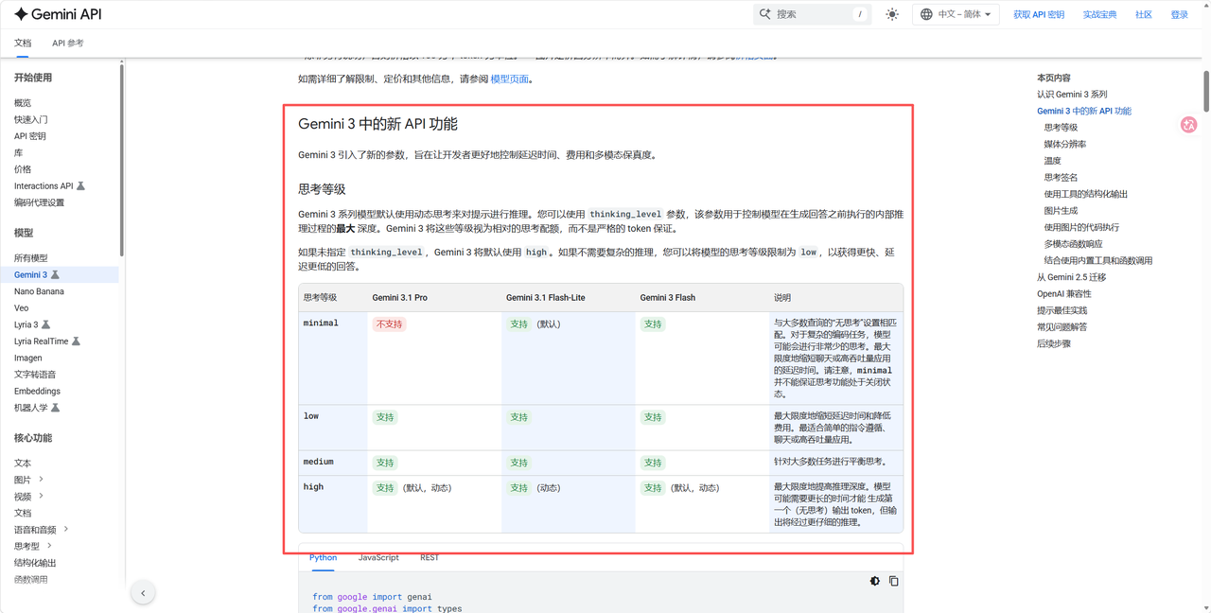Image resolution: width=1211 pixels, height=613 pixels.
Task: Open 概览 in the sidebar
Action: tap(23, 103)
